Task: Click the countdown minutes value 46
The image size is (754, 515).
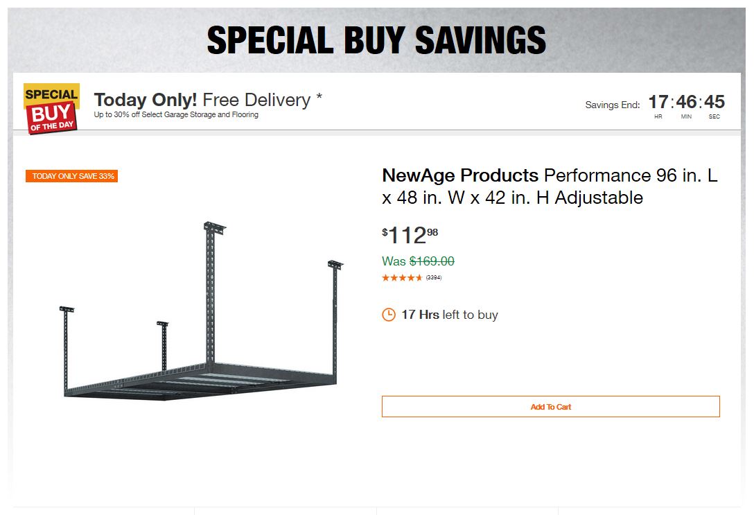Action: 686,103
